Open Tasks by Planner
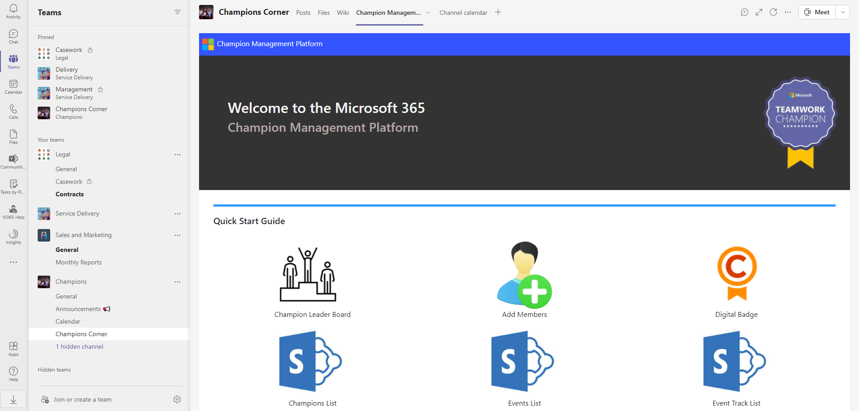This screenshot has width=859, height=411. click(x=13, y=186)
